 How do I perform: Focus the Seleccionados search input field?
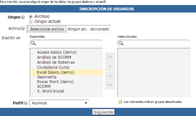[154, 43]
